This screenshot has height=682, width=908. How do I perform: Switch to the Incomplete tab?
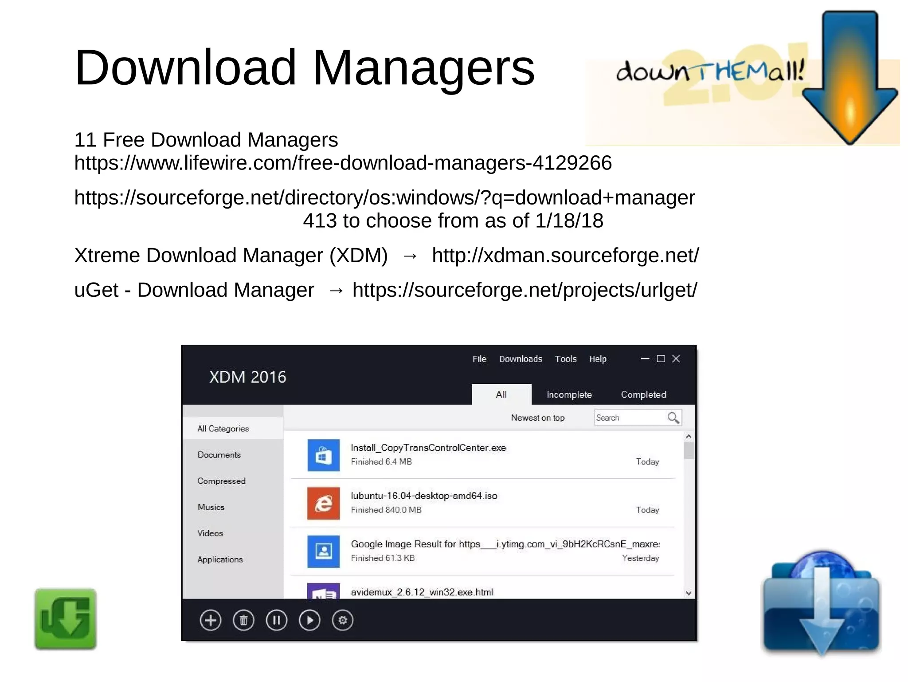point(569,394)
